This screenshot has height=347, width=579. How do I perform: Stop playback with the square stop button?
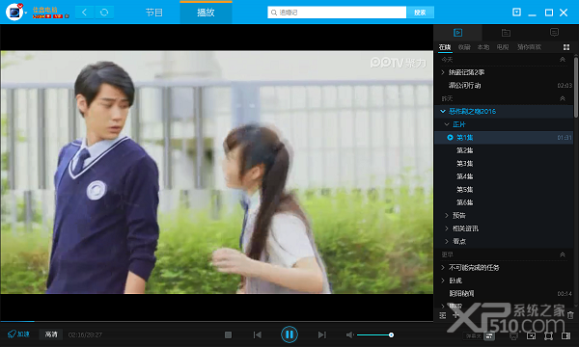coord(228,334)
